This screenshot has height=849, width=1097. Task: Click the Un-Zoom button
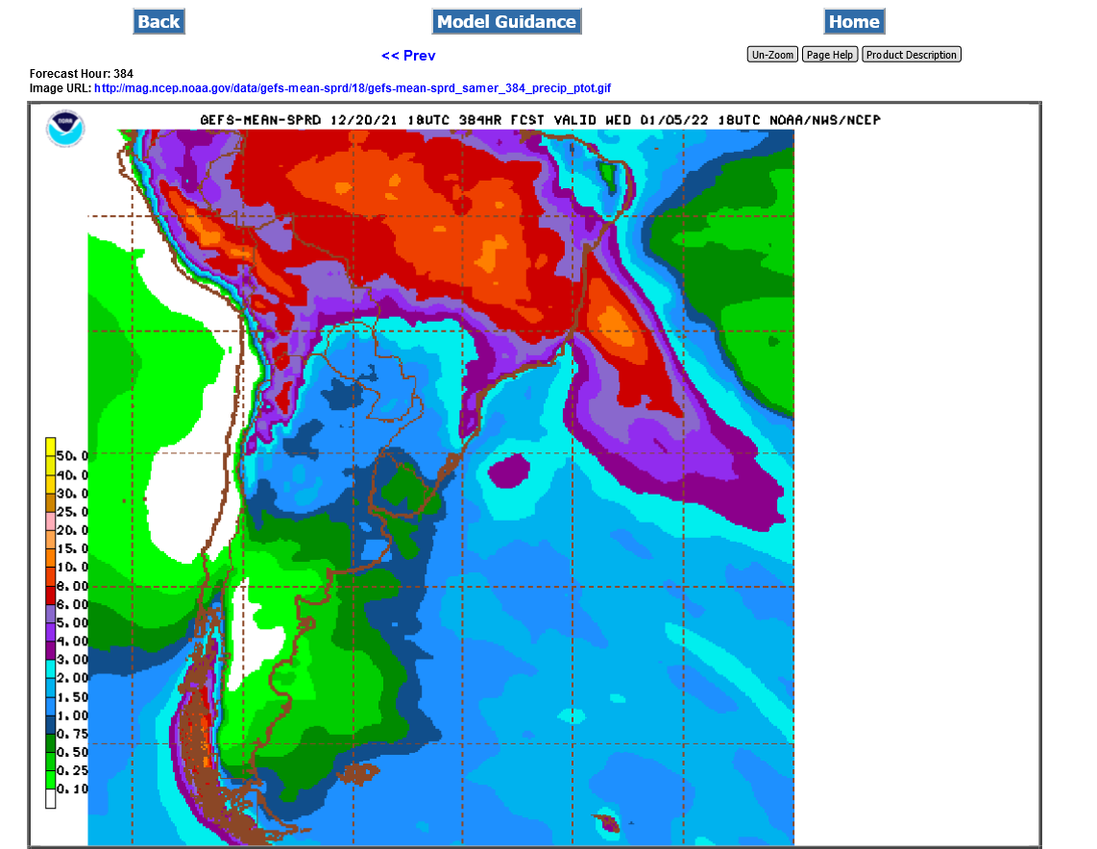(772, 55)
